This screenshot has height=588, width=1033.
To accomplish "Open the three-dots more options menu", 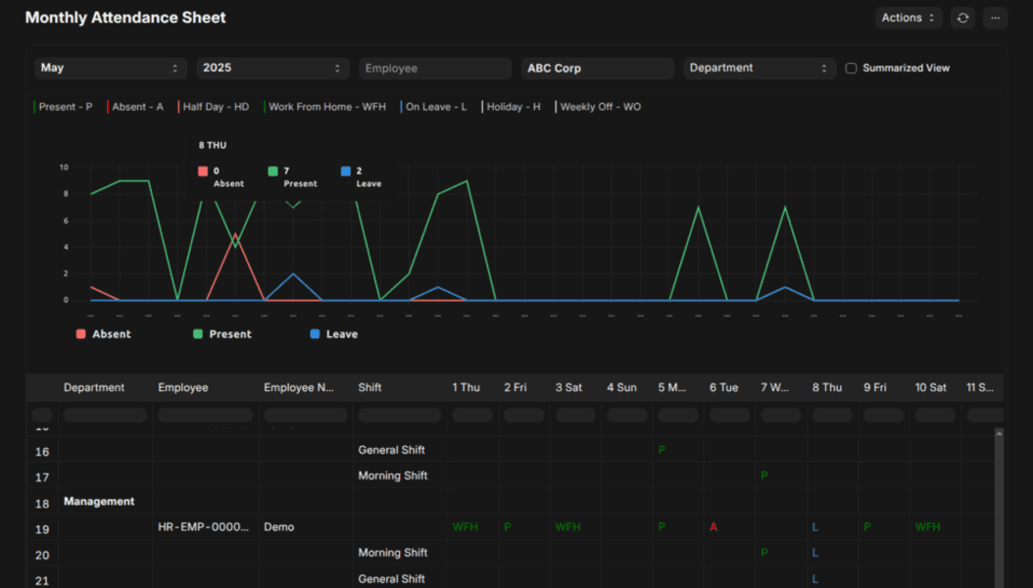I will [x=995, y=18].
